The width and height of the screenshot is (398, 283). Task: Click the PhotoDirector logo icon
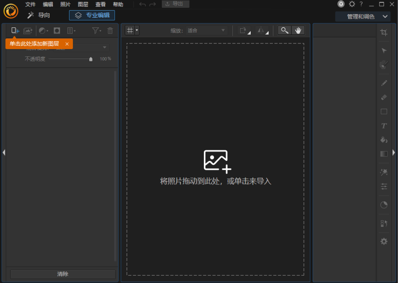pyautogui.click(x=11, y=11)
